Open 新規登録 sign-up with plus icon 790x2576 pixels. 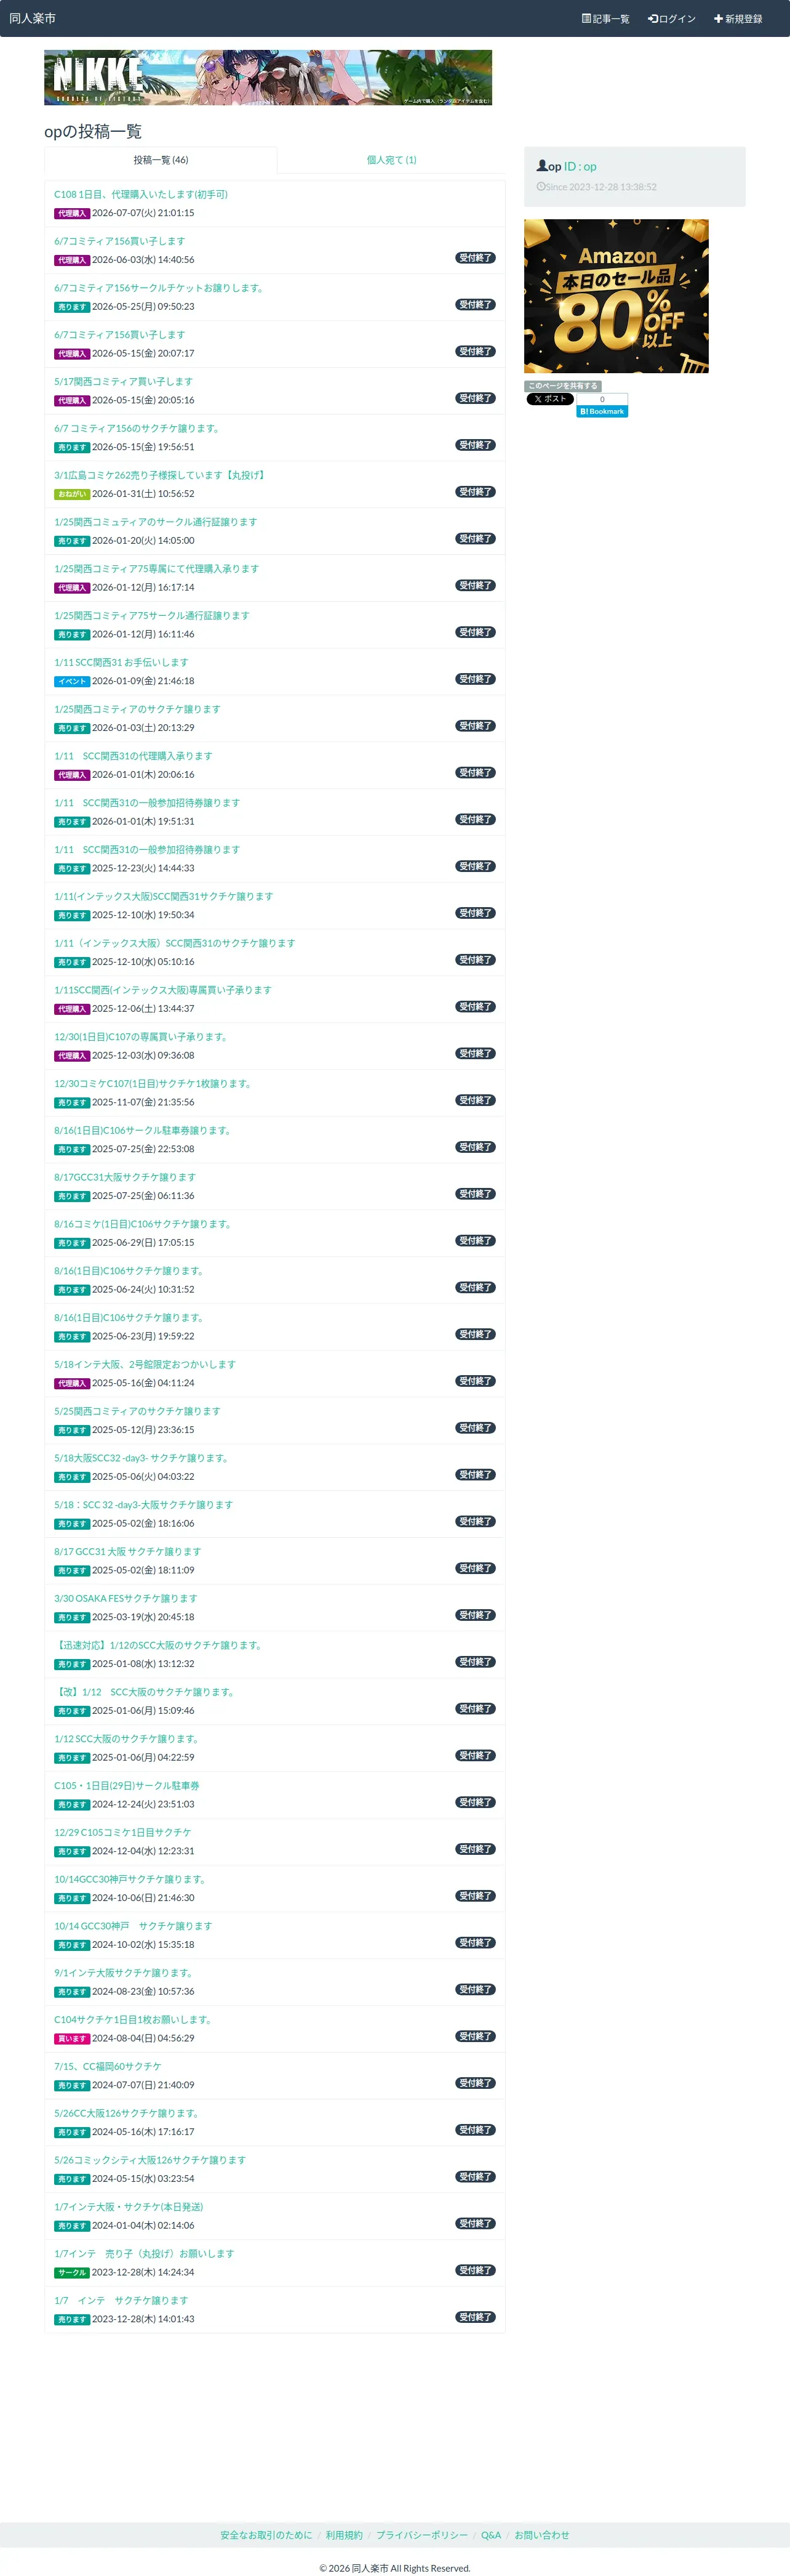[x=738, y=19]
